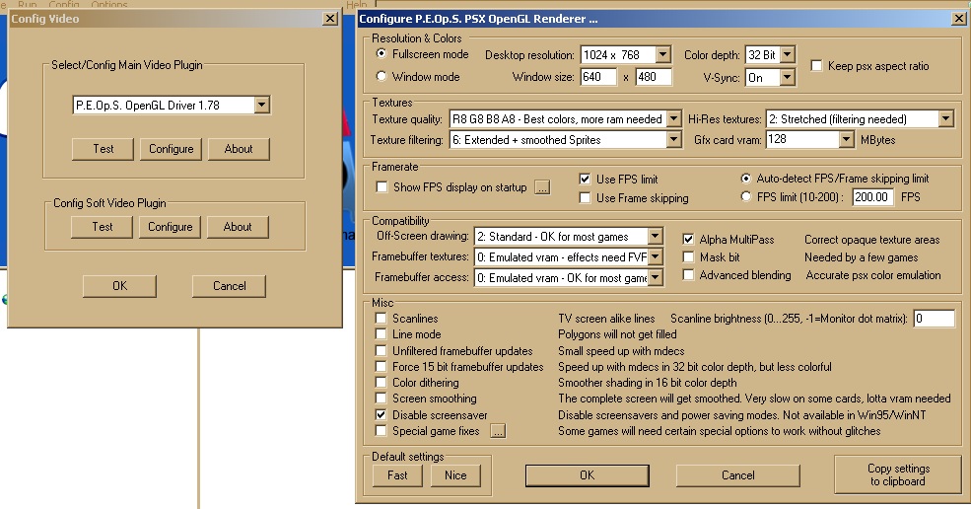Image resolution: width=971 pixels, height=509 pixels.
Task: Open V-Sync dropdown
Action: click(x=787, y=78)
